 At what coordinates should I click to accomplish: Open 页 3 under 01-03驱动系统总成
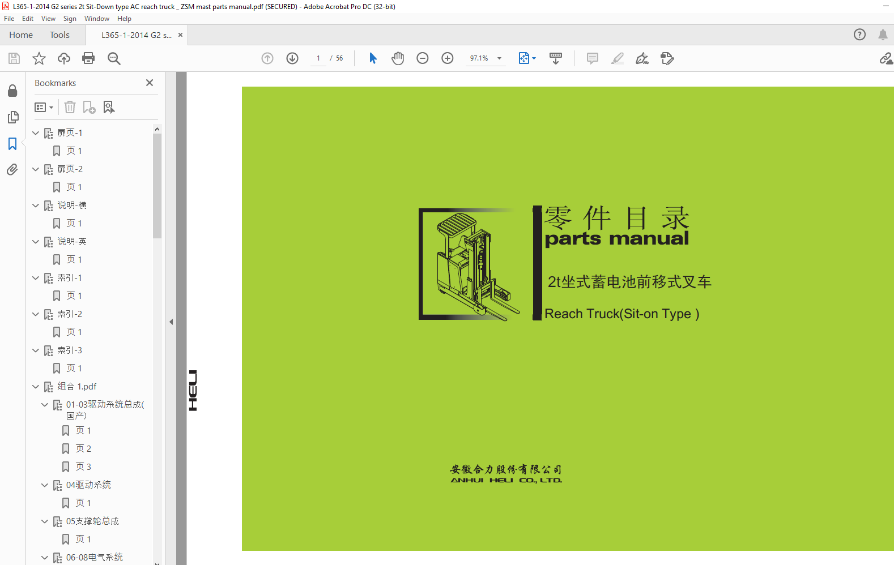[83, 467]
